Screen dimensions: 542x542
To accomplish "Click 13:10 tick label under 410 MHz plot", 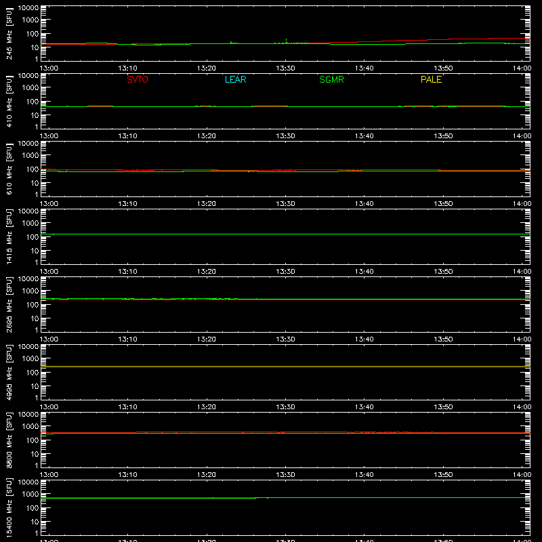I will coord(128,136).
